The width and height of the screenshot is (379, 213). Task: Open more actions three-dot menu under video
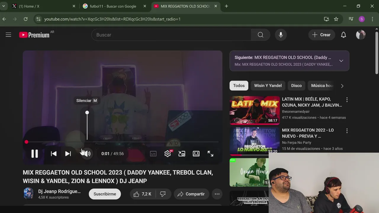coord(217,194)
